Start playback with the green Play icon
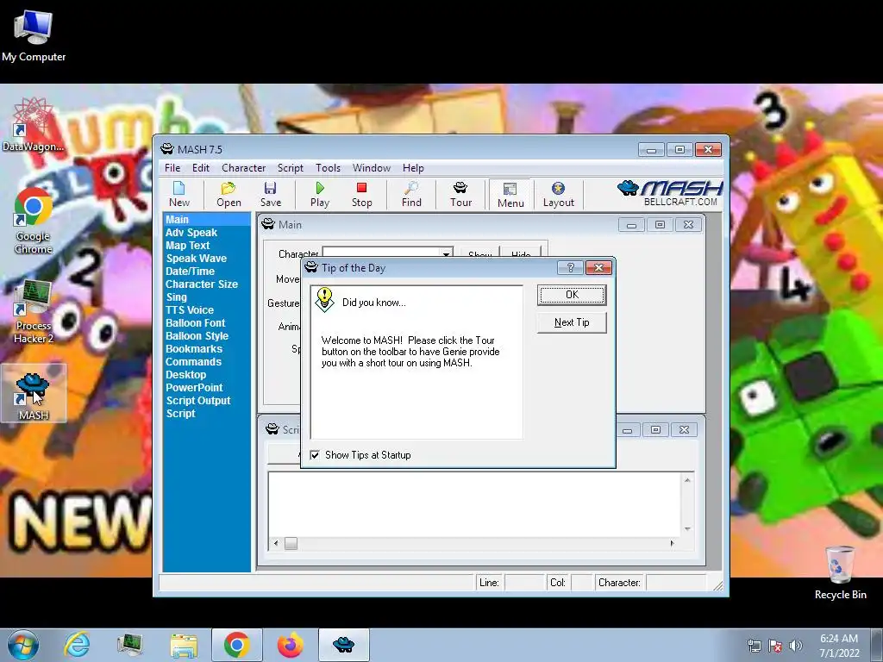 point(320,195)
